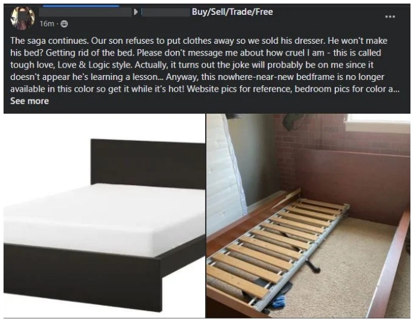Open the bedroom photo of the disassembled bedframe
The height and width of the screenshot is (322, 414).
coord(308,216)
